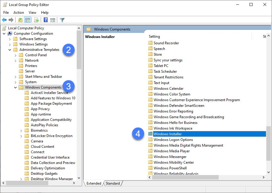
Task: Expand the System tree node
Action: (x=16, y=82)
